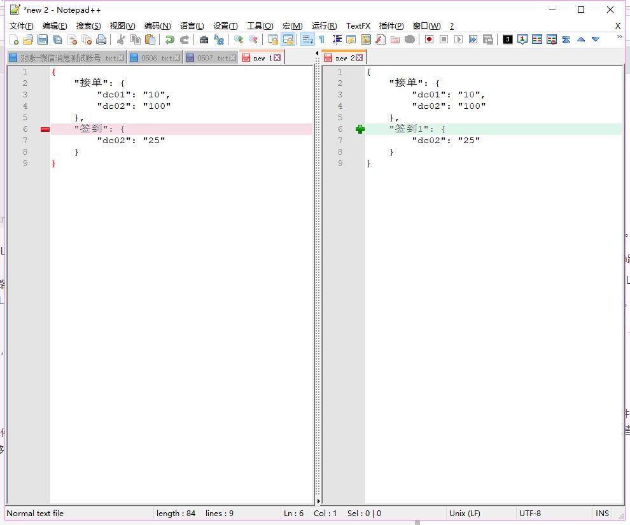
Task: Toggle Show All Characters paragraph icon
Action: coord(321,39)
